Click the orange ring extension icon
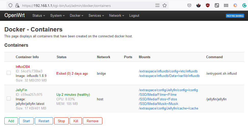 pos(235,6)
